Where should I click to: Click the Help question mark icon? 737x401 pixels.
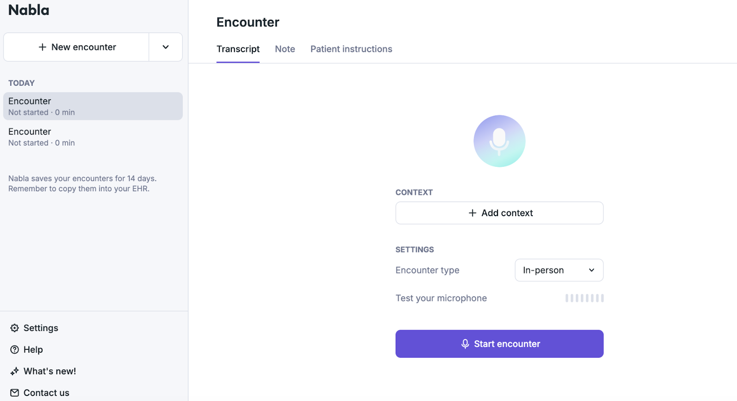pyautogui.click(x=14, y=349)
